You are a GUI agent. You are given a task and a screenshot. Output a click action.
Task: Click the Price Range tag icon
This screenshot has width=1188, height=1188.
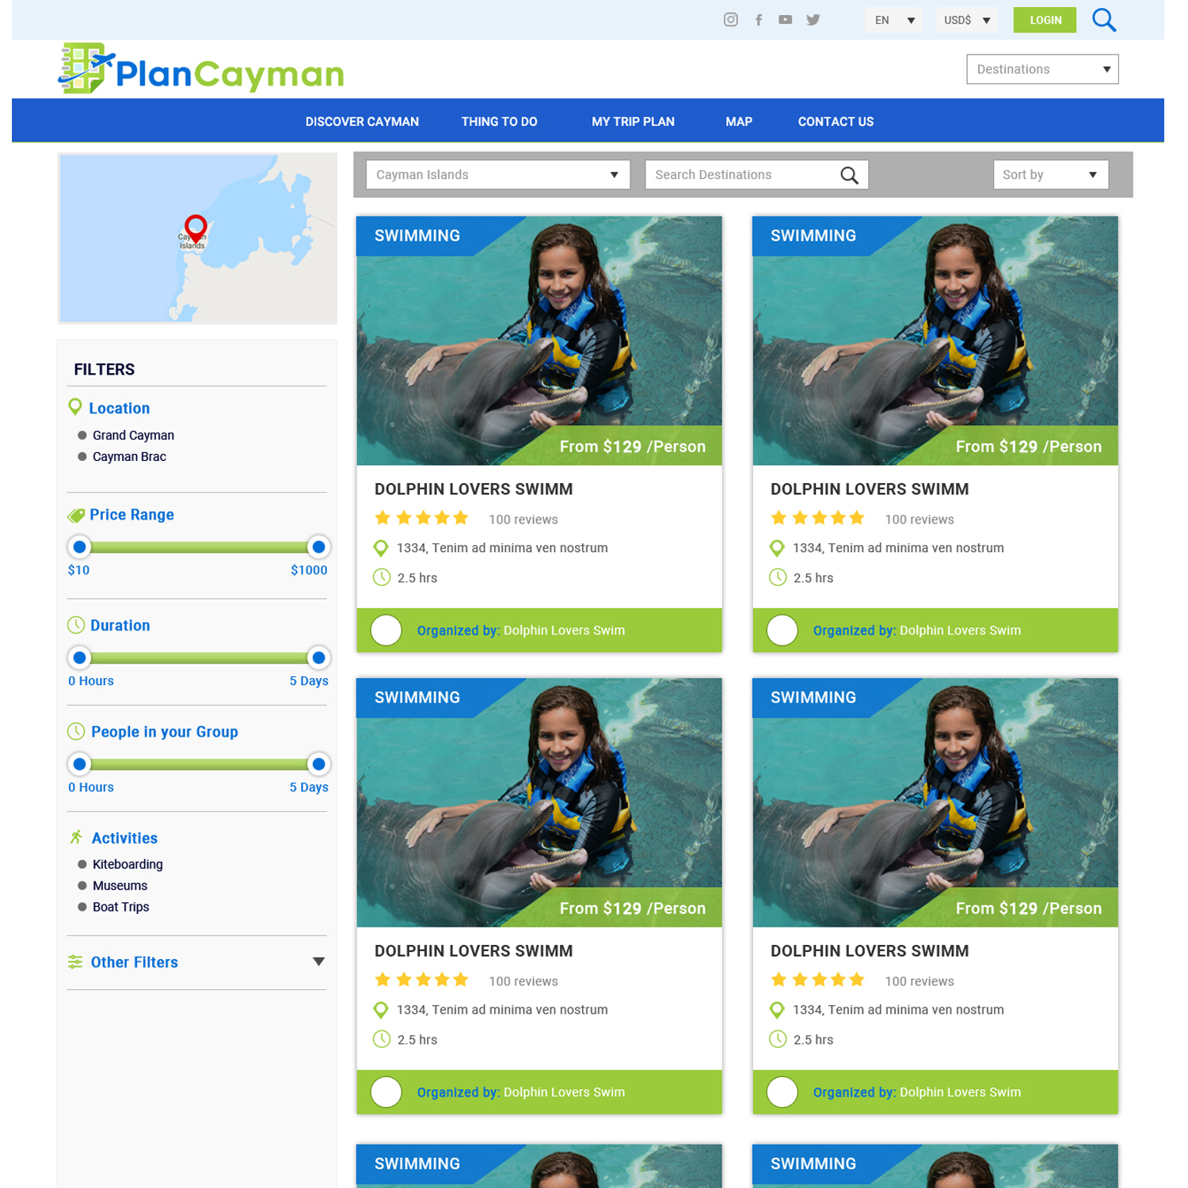pyautogui.click(x=76, y=516)
